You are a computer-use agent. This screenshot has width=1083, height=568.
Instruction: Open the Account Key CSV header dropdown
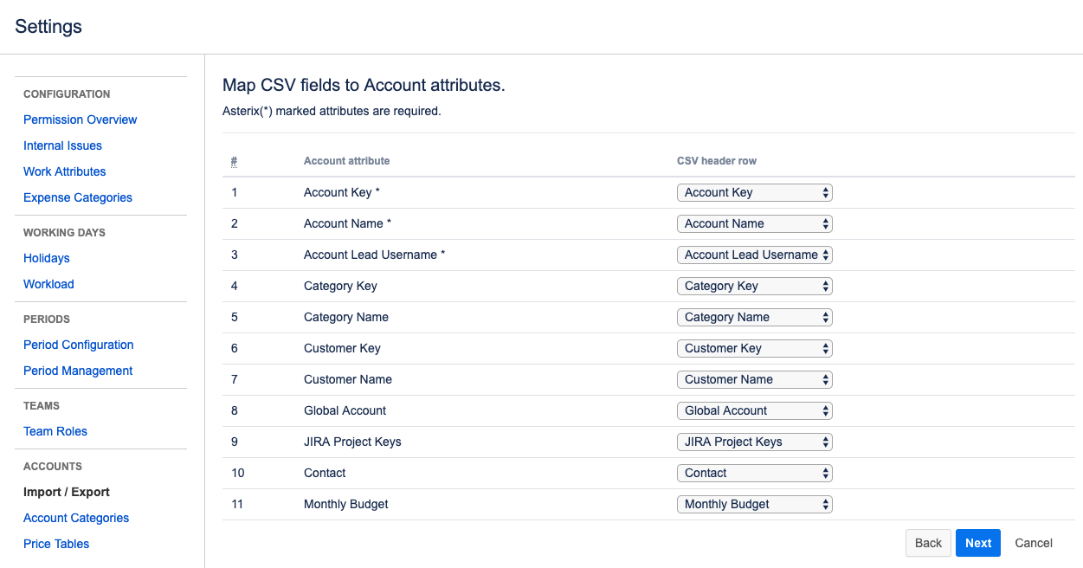coord(754,192)
